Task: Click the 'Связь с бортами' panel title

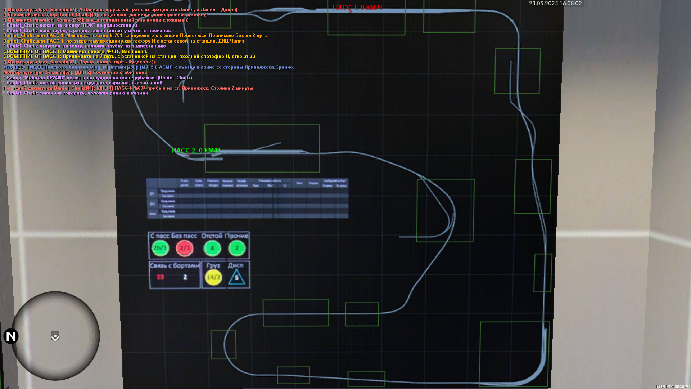Action: [x=175, y=265]
